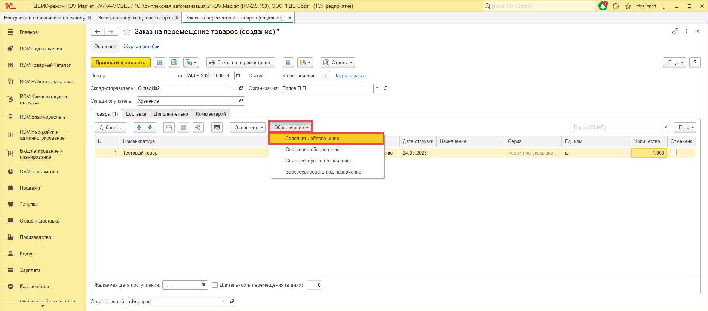This screenshot has width=708, height=311.
Task: Click the Номер input field
Action: coord(155,75)
